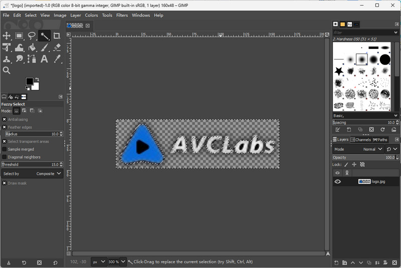Enable the Diagonal neighbors checkbox
This screenshot has height=268, width=401.
click(5, 157)
